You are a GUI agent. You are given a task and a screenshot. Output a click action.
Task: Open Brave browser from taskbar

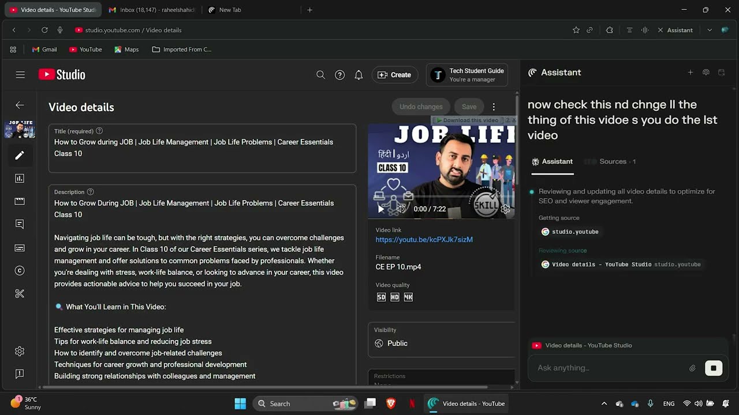pyautogui.click(x=391, y=403)
